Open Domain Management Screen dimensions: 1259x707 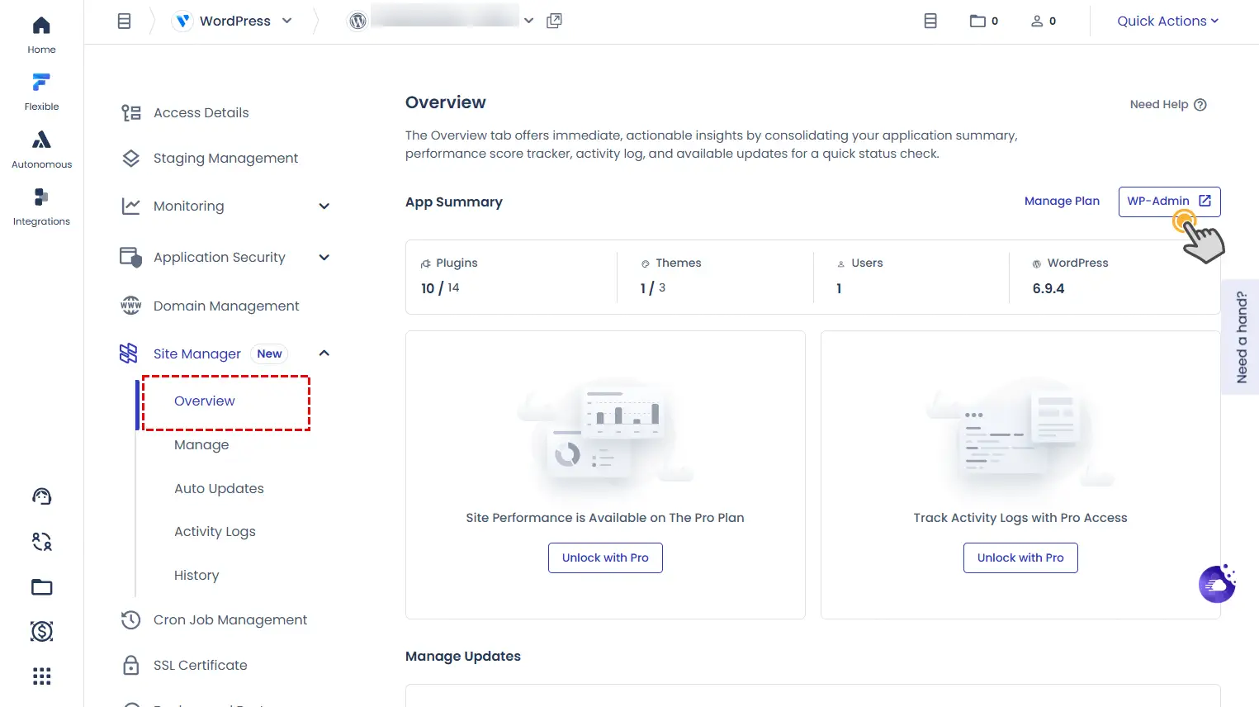(226, 306)
